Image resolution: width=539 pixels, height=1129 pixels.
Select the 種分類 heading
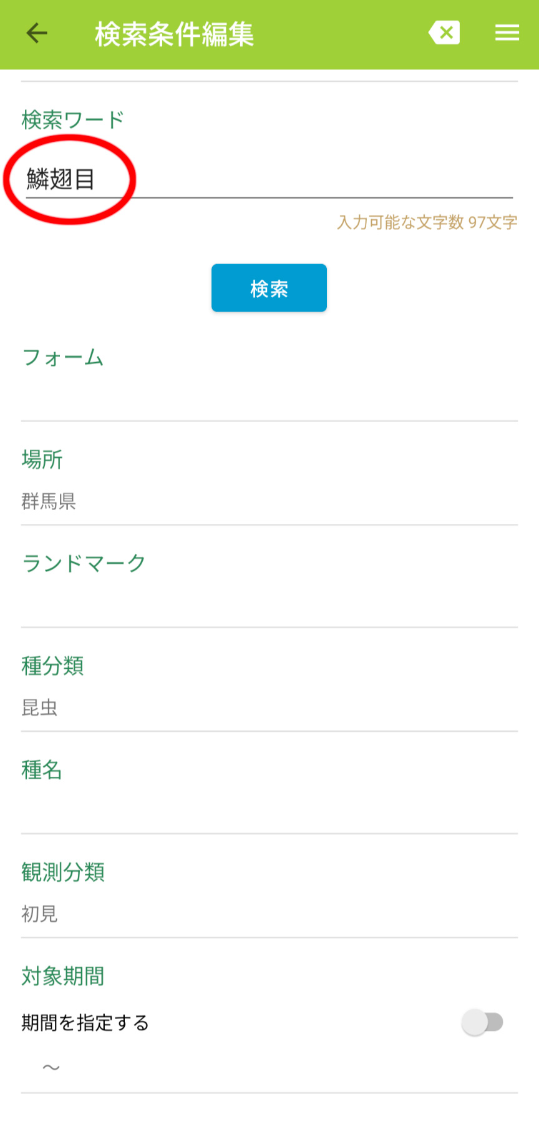52,666
